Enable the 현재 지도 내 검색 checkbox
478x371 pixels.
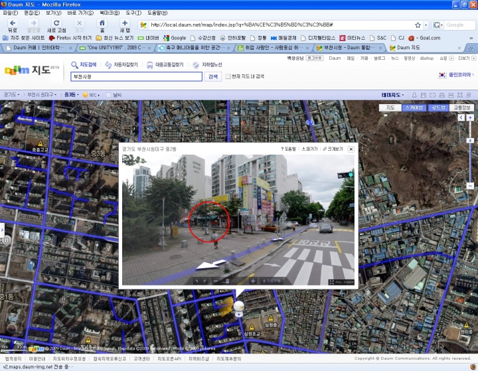[x=228, y=76]
